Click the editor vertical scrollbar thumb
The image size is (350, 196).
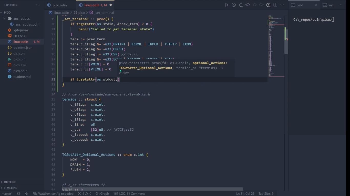click(x=286, y=41)
